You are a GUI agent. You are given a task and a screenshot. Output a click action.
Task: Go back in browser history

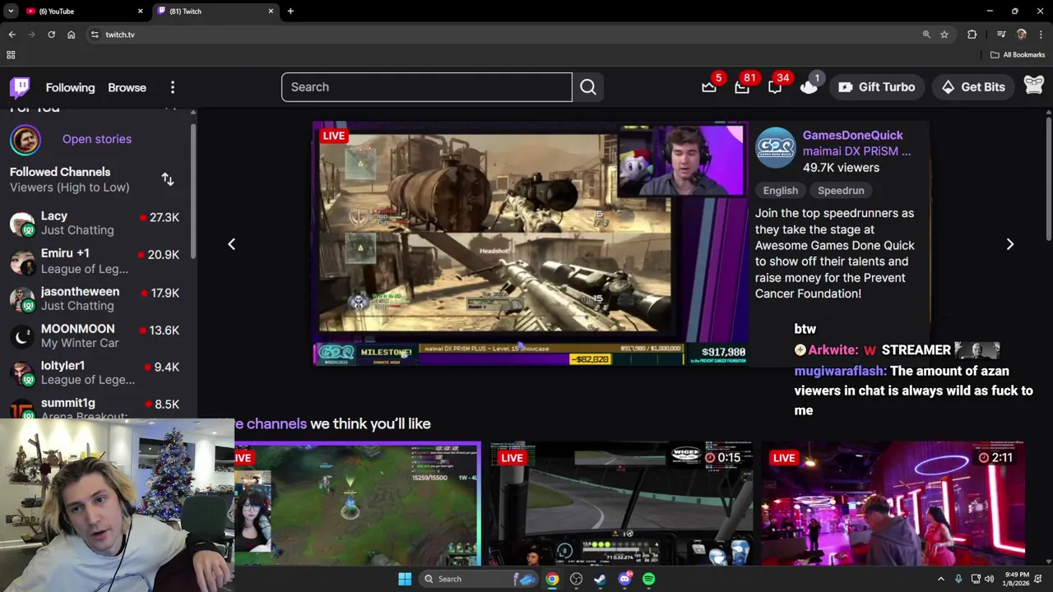point(12,35)
